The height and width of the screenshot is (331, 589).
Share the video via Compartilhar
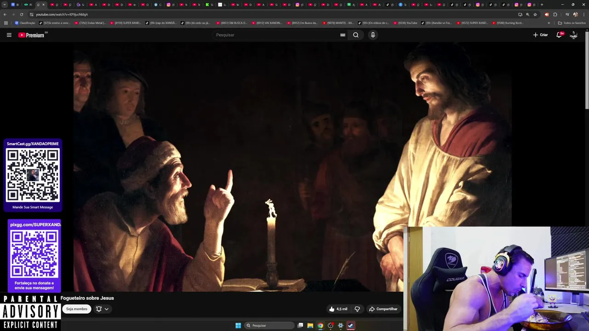point(383,309)
